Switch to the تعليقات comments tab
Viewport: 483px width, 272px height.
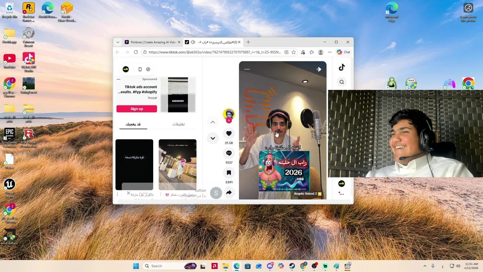[x=178, y=124]
